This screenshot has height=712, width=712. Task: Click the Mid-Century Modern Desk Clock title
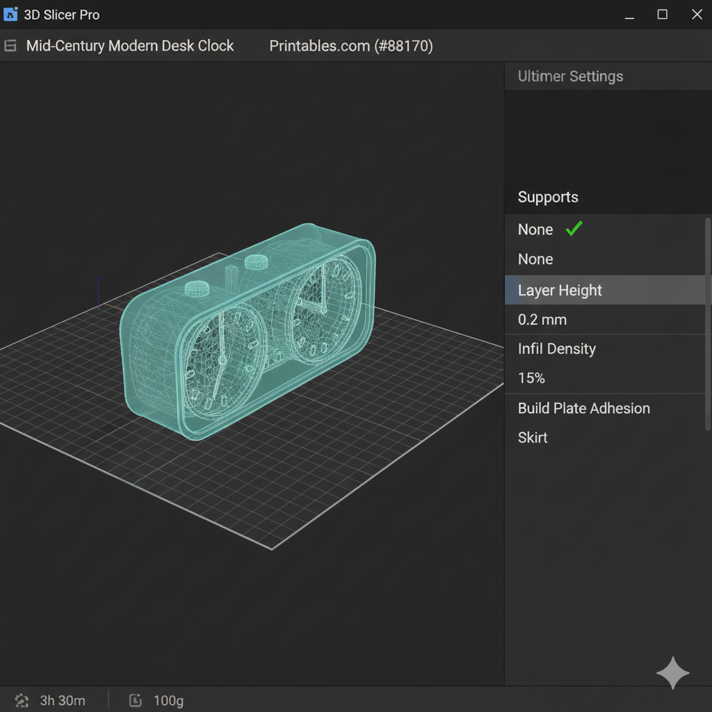tap(130, 46)
